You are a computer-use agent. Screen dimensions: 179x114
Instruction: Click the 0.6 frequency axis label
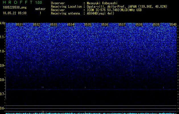(2, 108)
